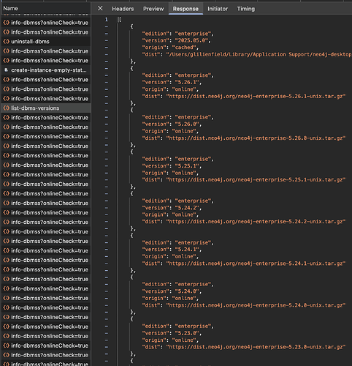Viewport: 352px width, 366px height.
Task: Click the neo4j-enterprise-5.25.1-unix.tar.gz URL
Action: 256,180
